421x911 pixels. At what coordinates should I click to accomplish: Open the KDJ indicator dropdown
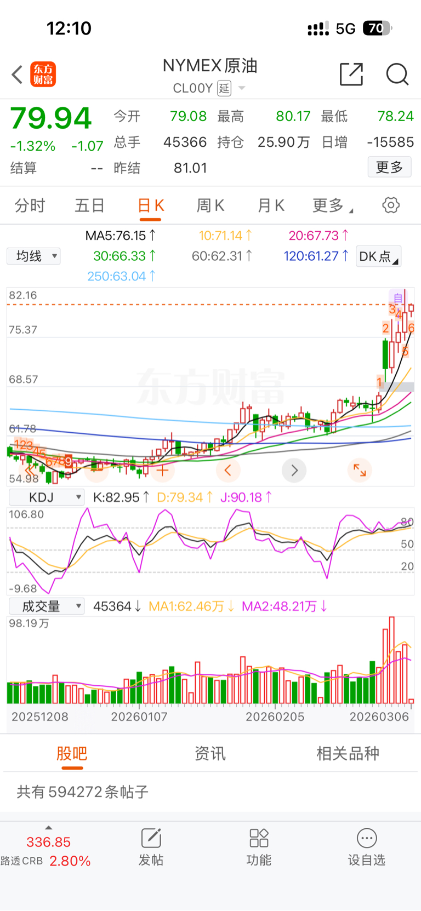tap(46, 497)
